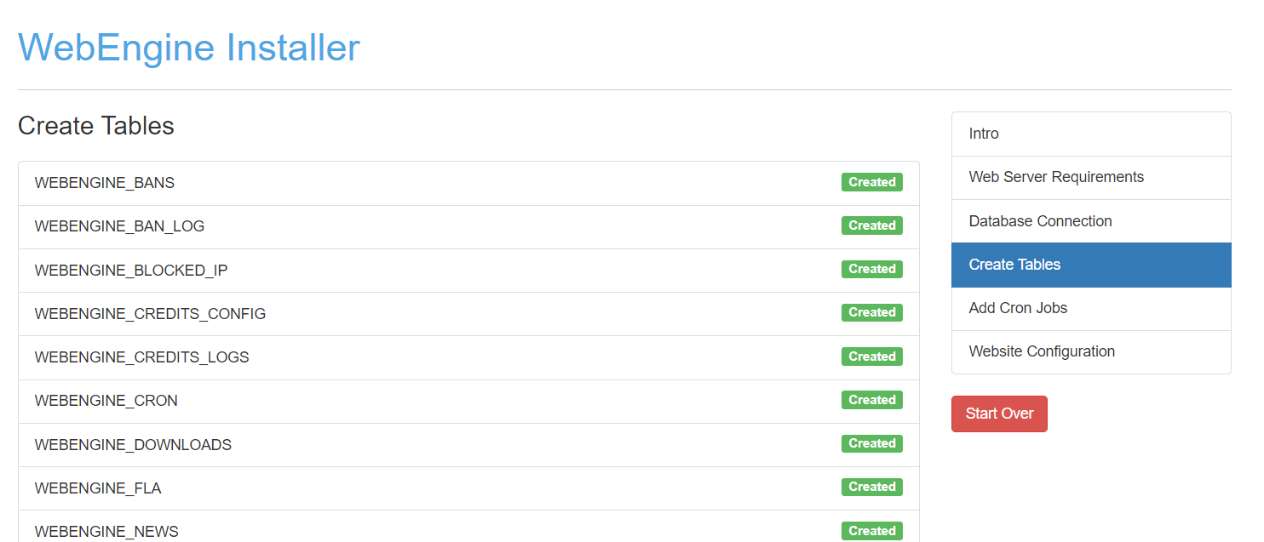Viewport: 1264px width, 542px height.
Task: Click Created badge for WEBENGINE_BANS
Action: 871,182
